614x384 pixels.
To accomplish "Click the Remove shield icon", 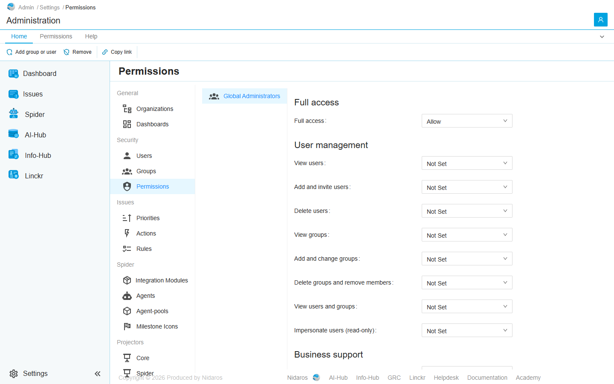I will tap(67, 52).
